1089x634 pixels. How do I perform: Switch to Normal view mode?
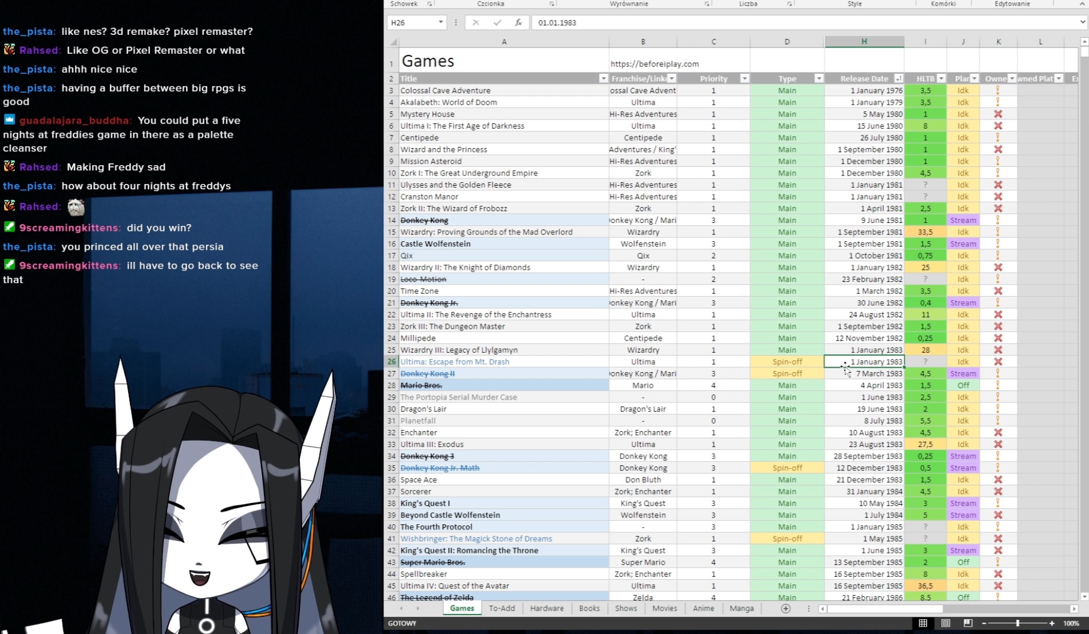tap(923, 623)
